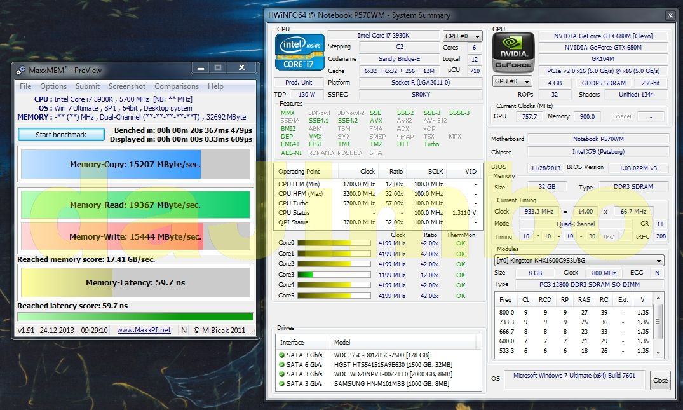Select the 'CPU Turbo' operating point row
The height and width of the screenshot is (410, 683).
click(x=377, y=203)
